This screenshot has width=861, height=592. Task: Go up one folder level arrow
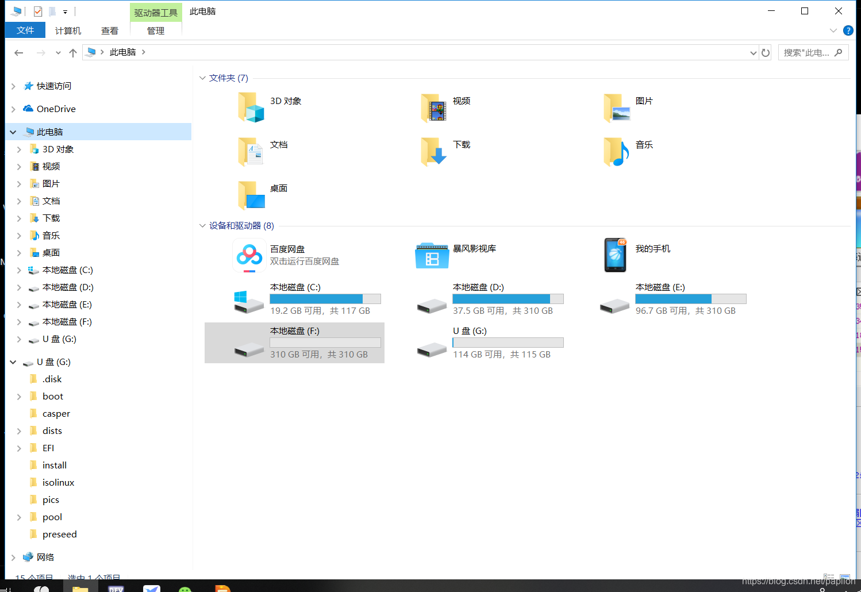73,53
